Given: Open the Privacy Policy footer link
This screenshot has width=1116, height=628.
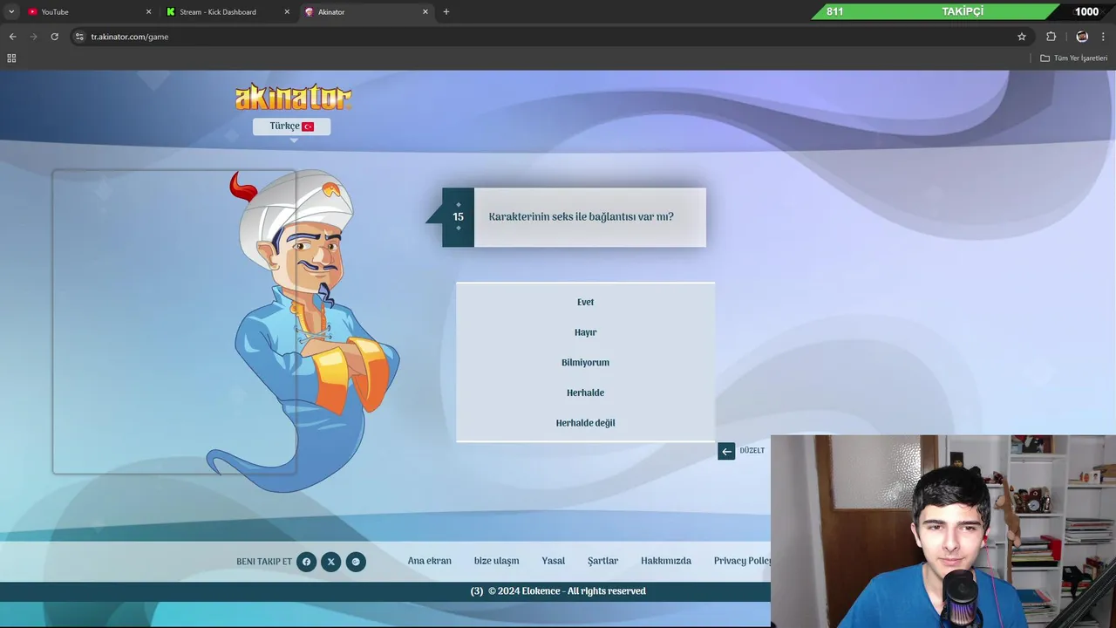Looking at the screenshot, I should pyautogui.click(x=742, y=561).
